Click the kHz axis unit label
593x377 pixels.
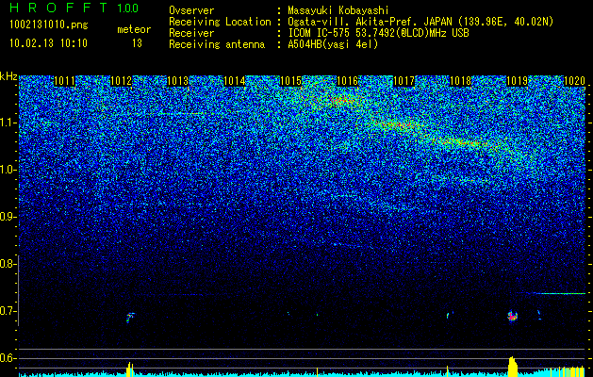click(x=8, y=76)
